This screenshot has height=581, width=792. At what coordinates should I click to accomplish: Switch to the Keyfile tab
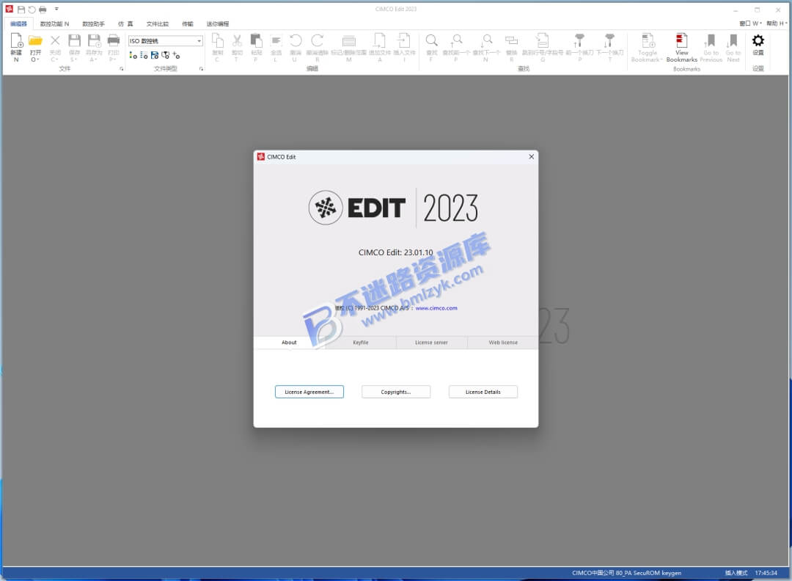pos(361,343)
